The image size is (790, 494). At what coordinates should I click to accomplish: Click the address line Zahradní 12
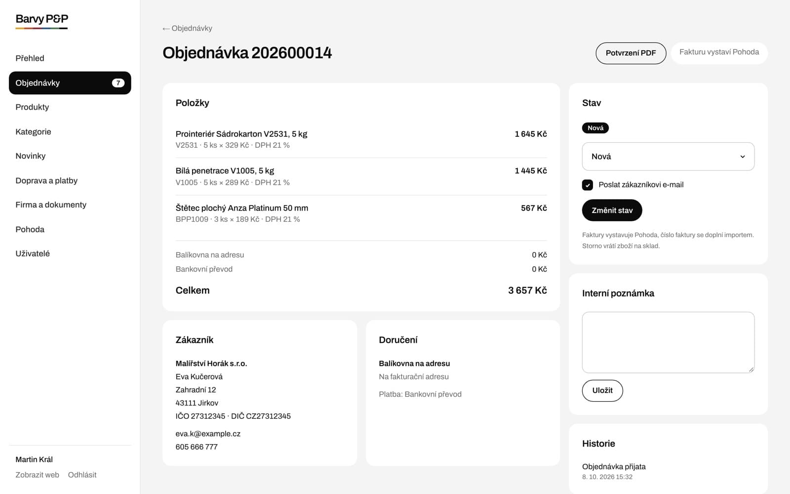(196, 390)
